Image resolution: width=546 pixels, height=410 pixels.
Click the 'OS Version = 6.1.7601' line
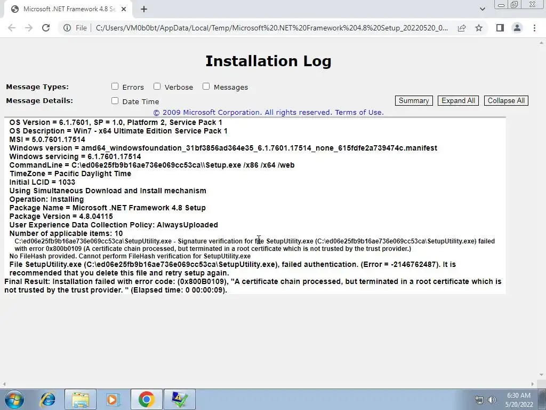[116, 122]
